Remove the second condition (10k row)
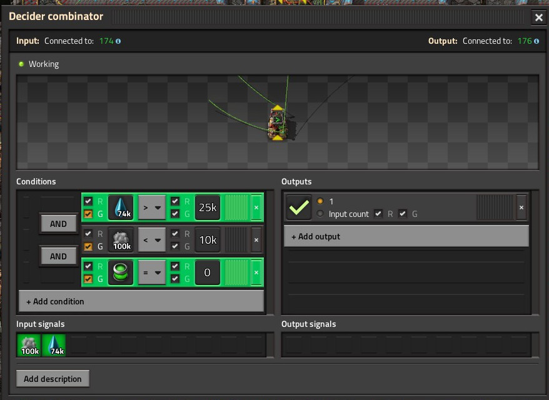Viewport: 549px width, 400px height. click(256, 240)
